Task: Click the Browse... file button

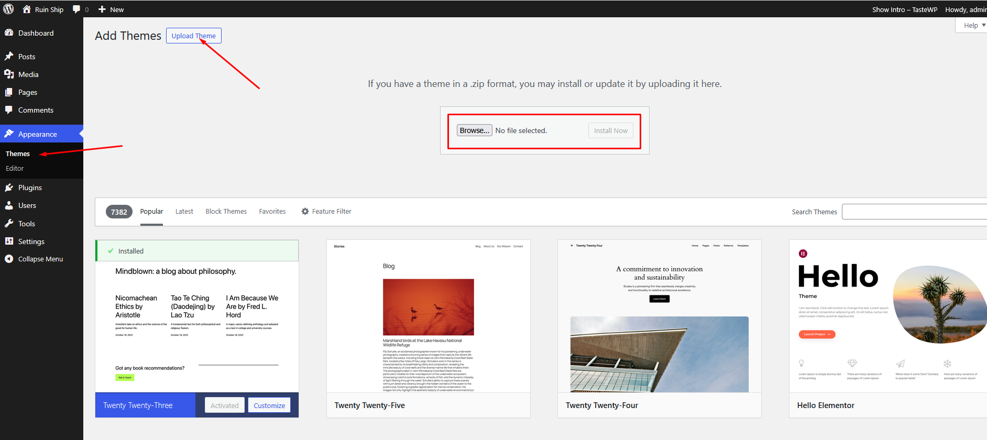Action: tap(475, 130)
